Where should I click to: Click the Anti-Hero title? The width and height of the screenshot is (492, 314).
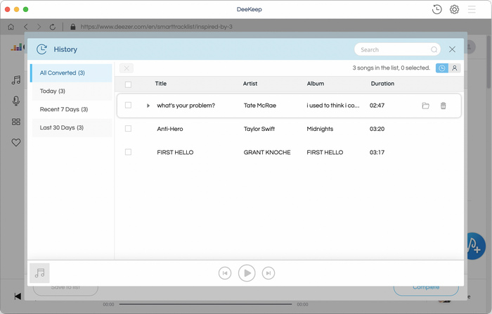pos(170,129)
